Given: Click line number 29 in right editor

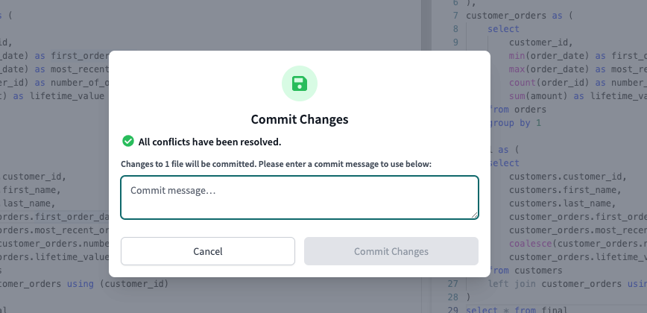Looking at the screenshot, I should pos(452,310).
